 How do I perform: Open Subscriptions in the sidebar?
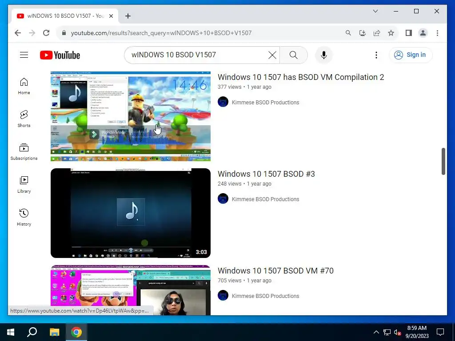point(24,152)
